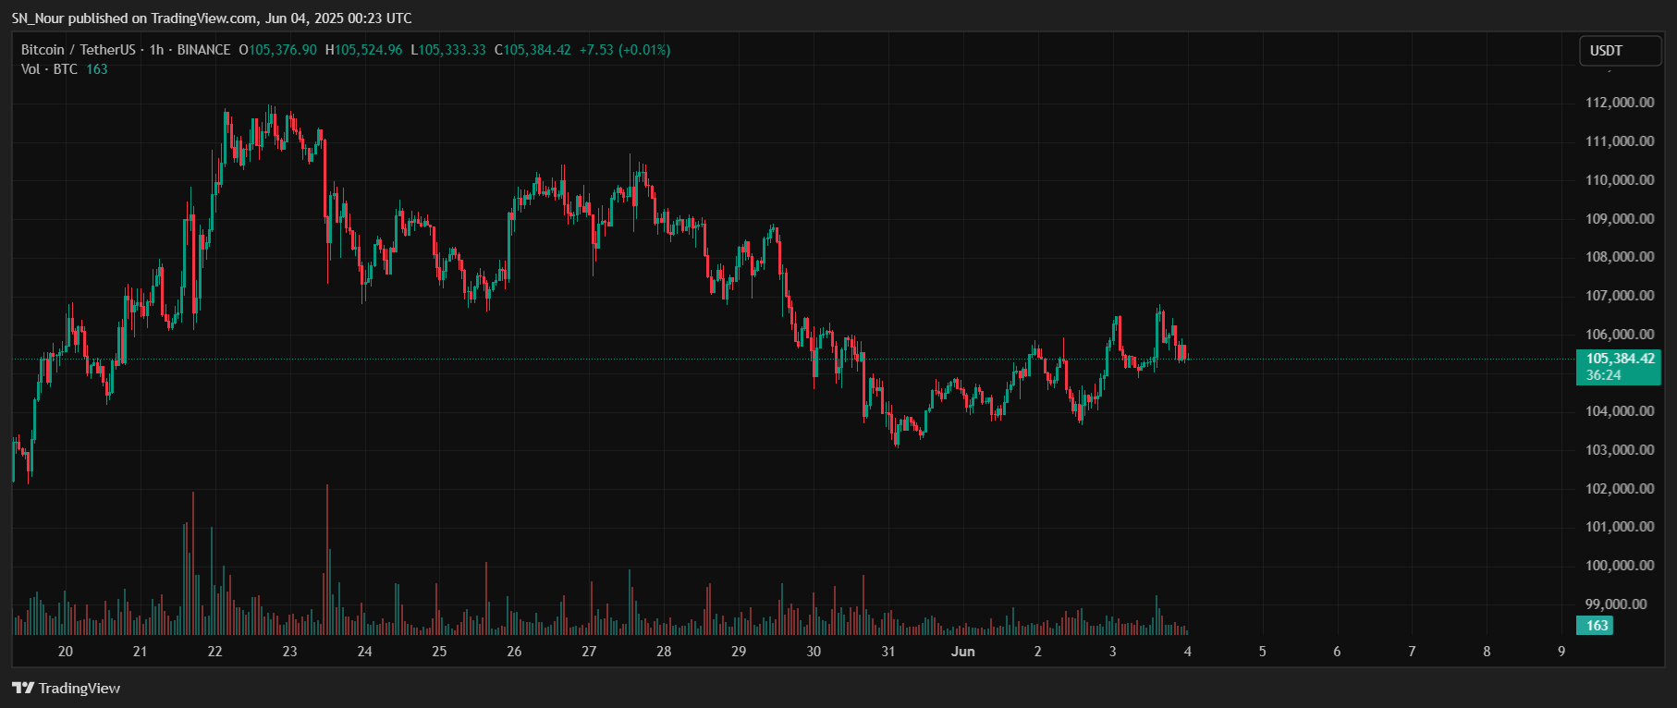
Task: Click the open value O105,376.90 in header
Action: (277, 50)
